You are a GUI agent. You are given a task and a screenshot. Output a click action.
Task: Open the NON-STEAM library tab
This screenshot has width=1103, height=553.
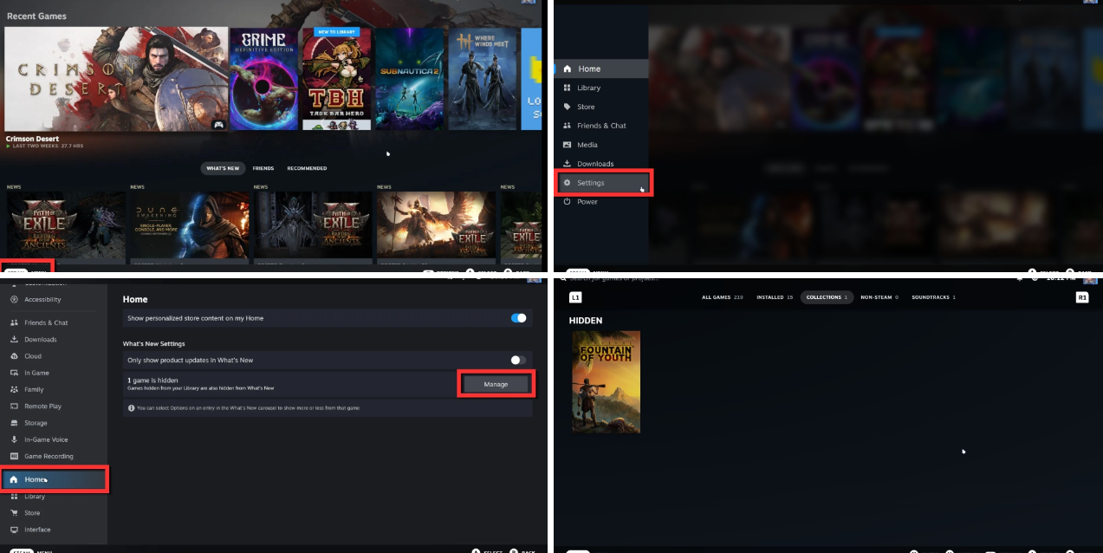coord(879,297)
